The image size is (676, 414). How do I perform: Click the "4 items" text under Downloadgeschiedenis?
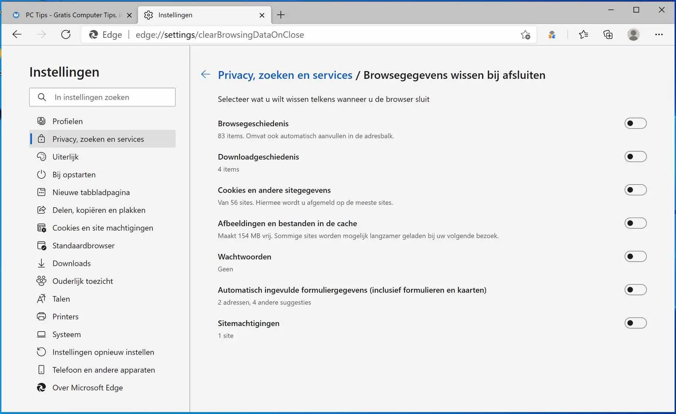click(x=228, y=169)
